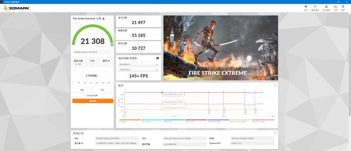Toggle the orange FPS legend series
The width and height of the screenshot is (351, 151).
(x=130, y=121)
